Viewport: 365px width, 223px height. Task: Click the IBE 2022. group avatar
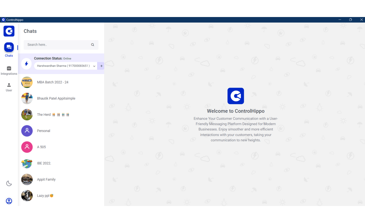27,163
